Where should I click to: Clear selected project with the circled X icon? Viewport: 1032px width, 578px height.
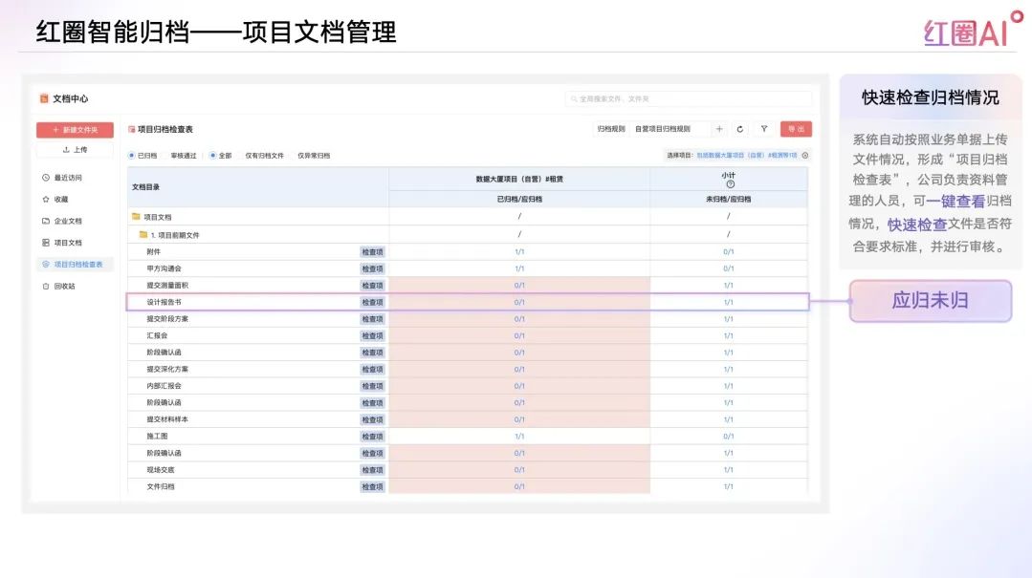[804, 155]
